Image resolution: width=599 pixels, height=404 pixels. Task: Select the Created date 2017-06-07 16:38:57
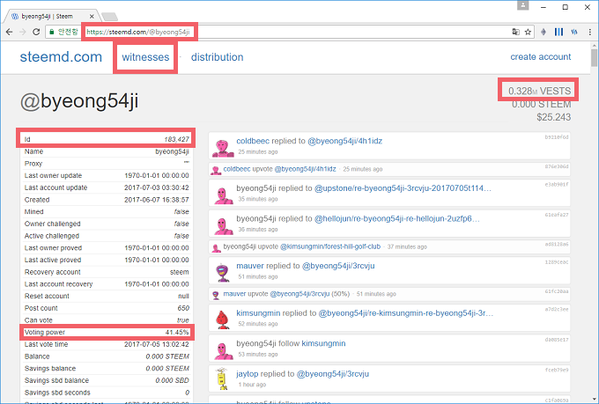pos(157,200)
